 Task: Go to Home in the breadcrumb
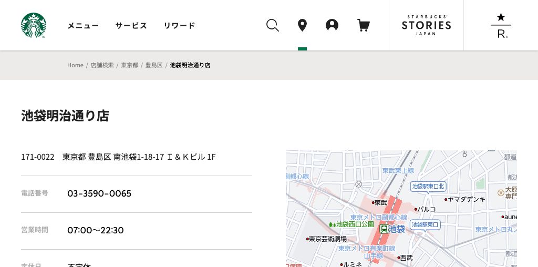75,65
